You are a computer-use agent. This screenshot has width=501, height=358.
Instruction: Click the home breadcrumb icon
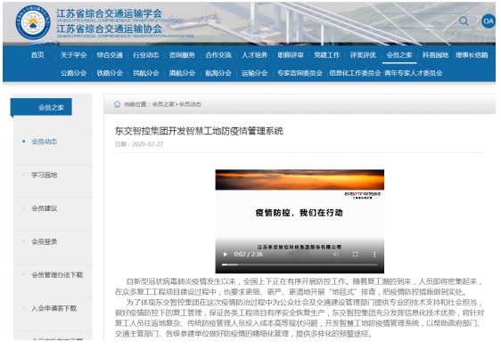click(118, 104)
